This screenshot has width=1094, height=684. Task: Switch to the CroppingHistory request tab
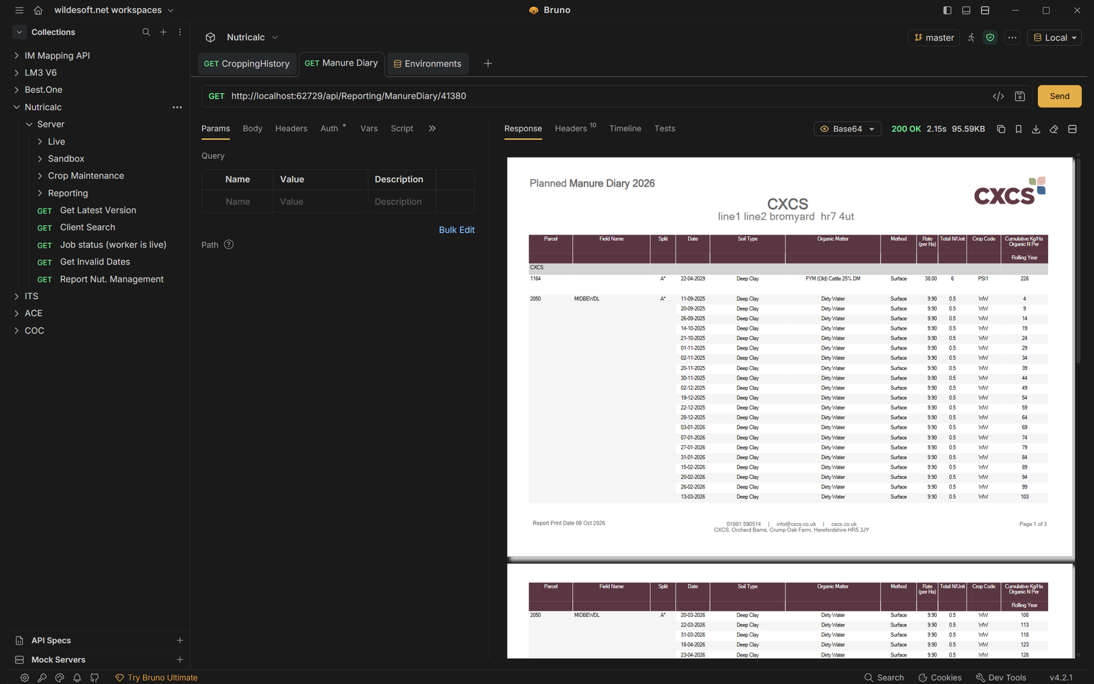247,64
